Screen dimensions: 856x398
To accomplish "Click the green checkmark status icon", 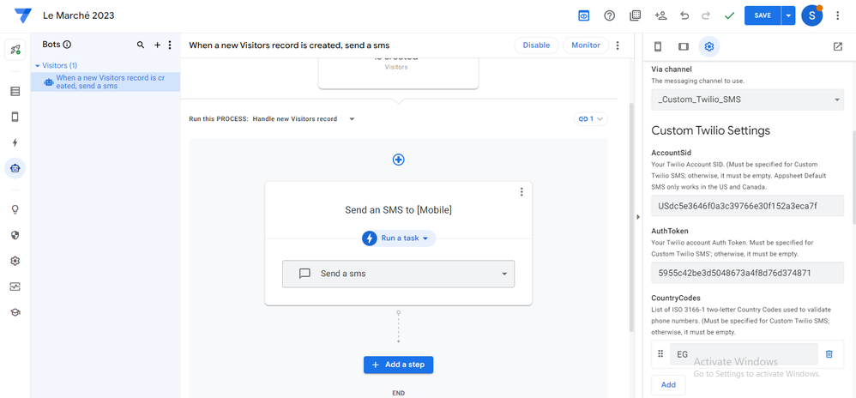I will click(x=729, y=15).
